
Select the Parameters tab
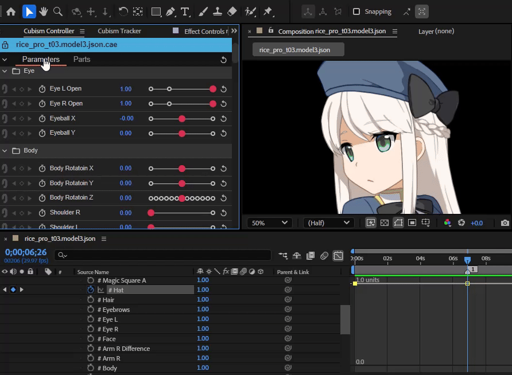pos(41,60)
